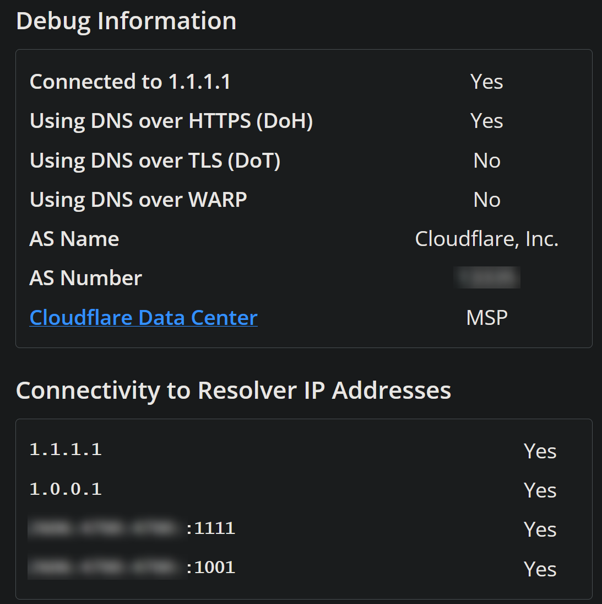Image resolution: width=602 pixels, height=604 pixels.
Task: Open the Cloudflare Data Center link
Action: (144, 318)
